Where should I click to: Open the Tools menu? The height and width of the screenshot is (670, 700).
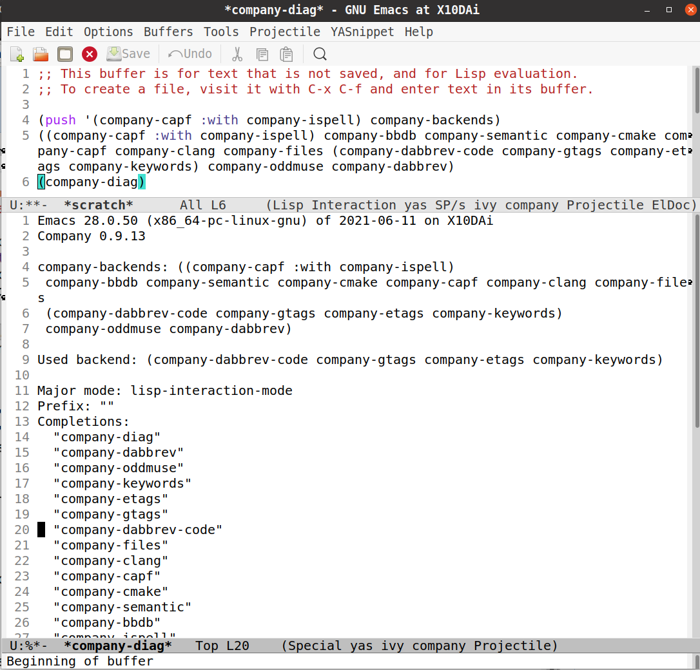(221, 32)
